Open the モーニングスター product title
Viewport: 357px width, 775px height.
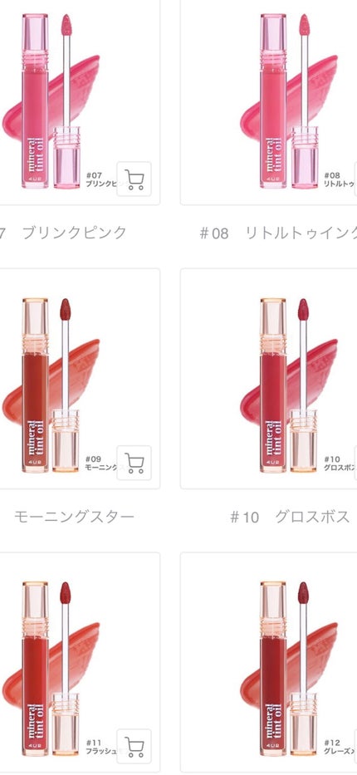point(74,517)
